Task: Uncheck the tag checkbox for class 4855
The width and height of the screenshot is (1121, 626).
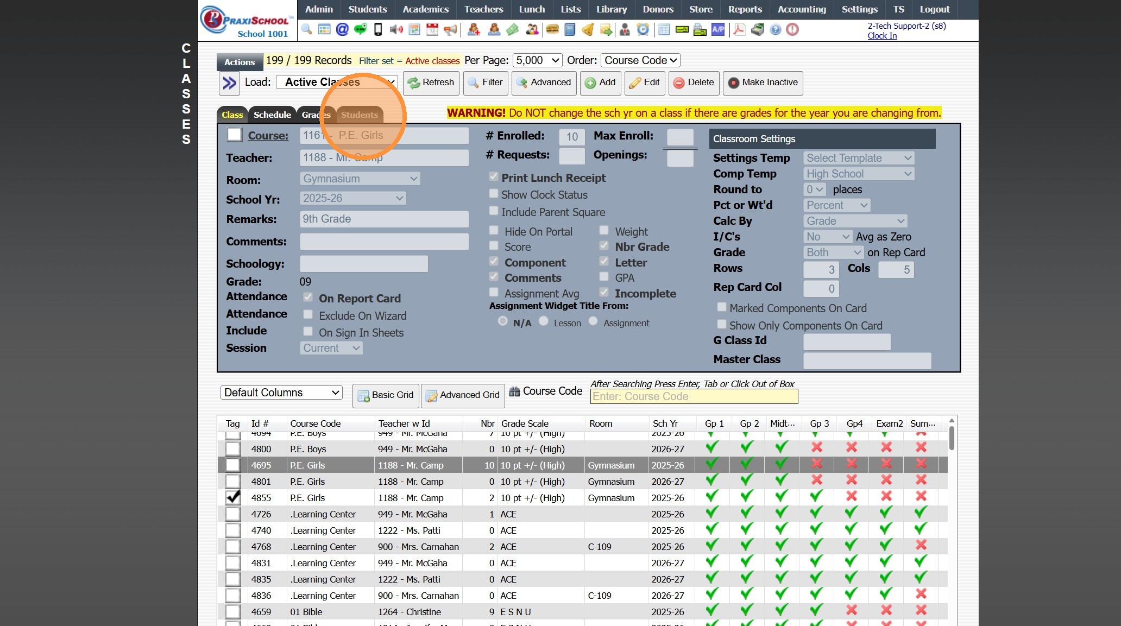Action: tap(233, 497)
